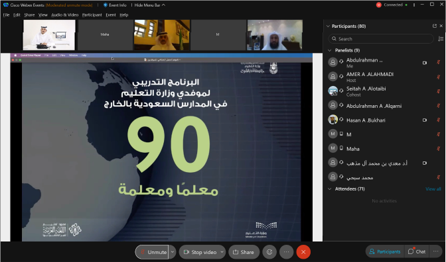Select panelist أ.د معدي بن محمد آل مذهب
Image resolution: width=446 pixels, height=262 pixels.
[384, 163]
